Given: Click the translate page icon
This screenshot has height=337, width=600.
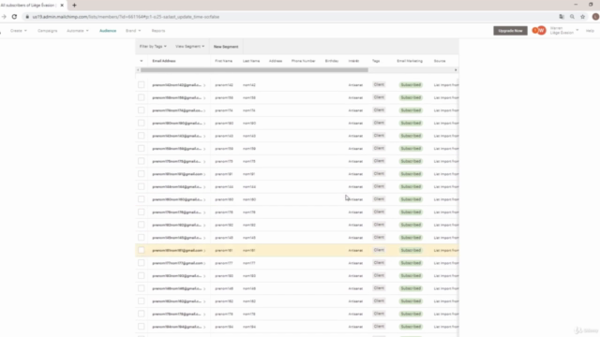Looking at the screenshot, I should [x=562, y=17].
